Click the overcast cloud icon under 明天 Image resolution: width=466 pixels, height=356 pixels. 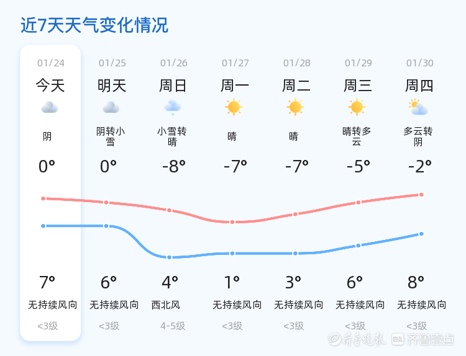tap(111, 107)
